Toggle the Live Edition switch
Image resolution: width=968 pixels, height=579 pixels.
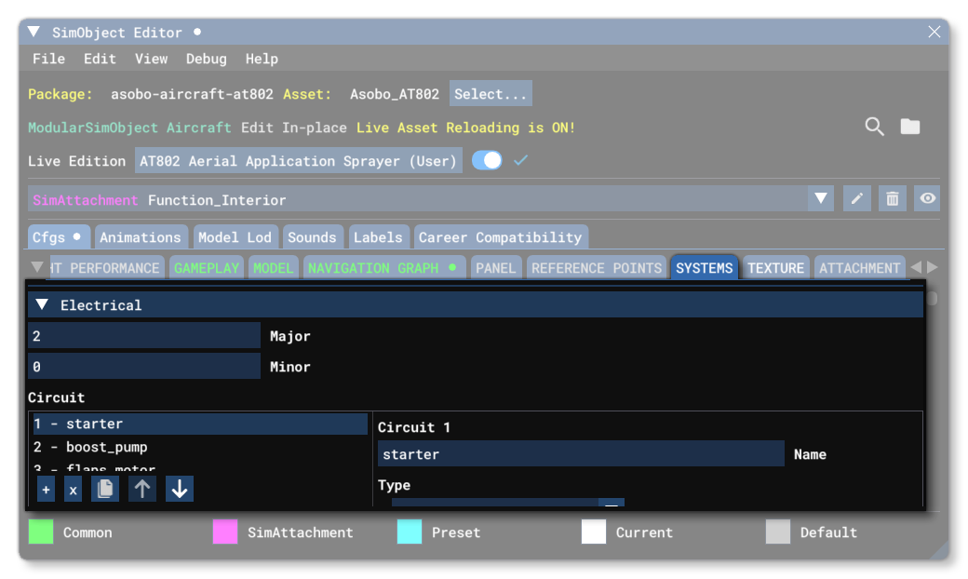(x=487, y=160)
